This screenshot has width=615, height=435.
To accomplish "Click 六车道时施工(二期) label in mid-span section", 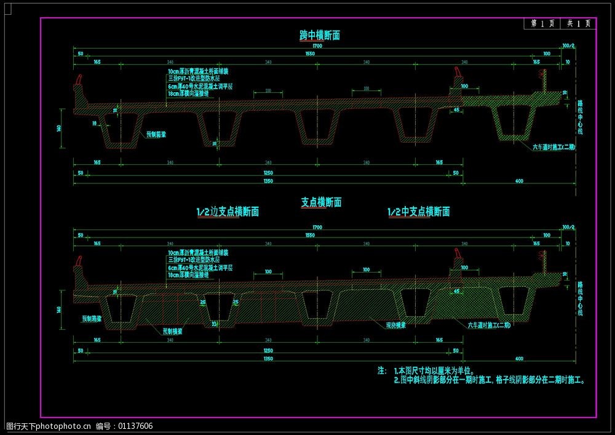I will tap(553, 148).
